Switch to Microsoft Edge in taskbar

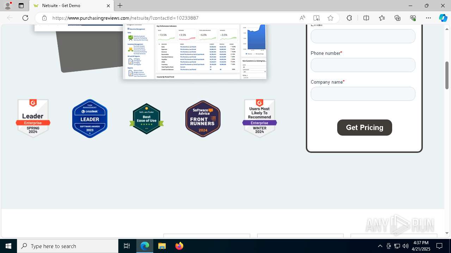click(x=145, y=246)
